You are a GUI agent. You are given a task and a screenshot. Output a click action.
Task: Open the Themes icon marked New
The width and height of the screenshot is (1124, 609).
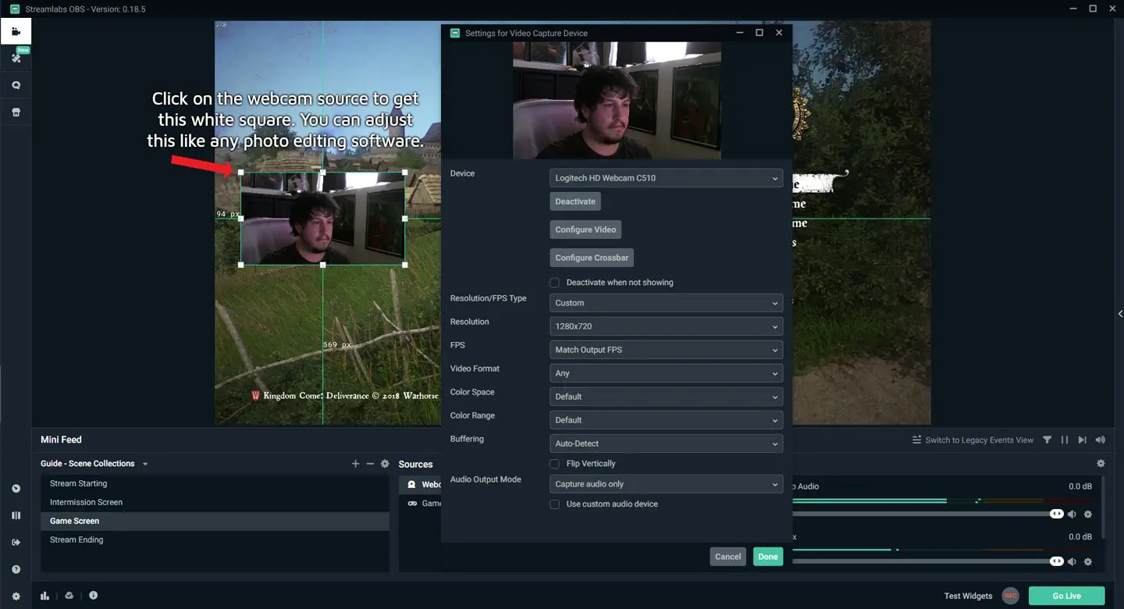[x=16, y=58]
